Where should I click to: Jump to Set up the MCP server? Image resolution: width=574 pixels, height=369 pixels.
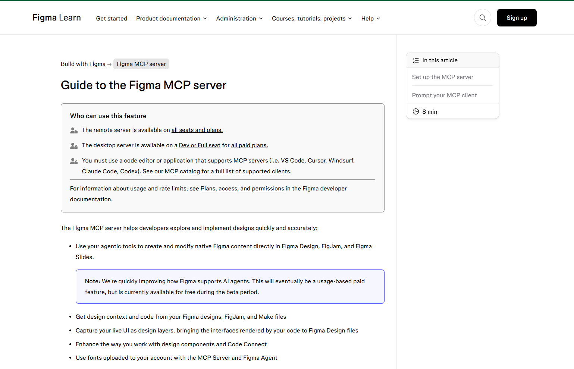click(x=443, y=77)
